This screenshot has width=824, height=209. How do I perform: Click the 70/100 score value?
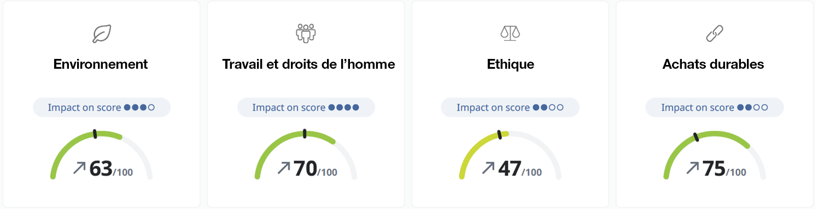(x=315, y=169)
